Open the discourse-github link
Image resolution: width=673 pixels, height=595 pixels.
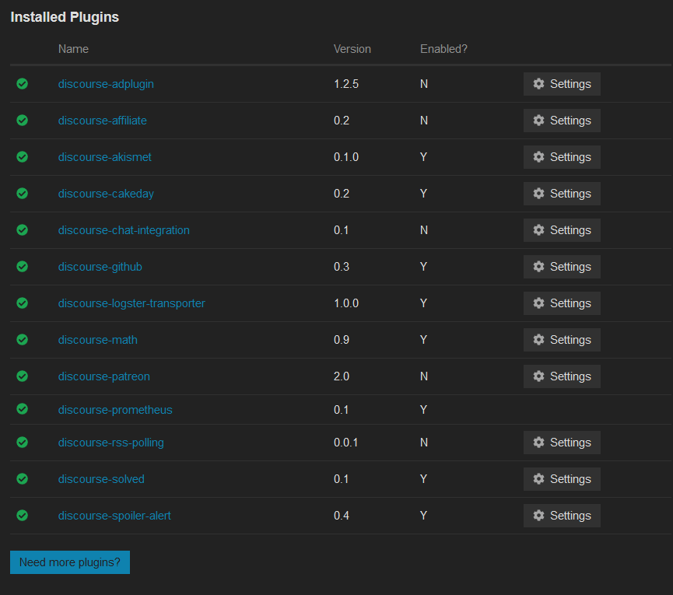tap(100, 267)
